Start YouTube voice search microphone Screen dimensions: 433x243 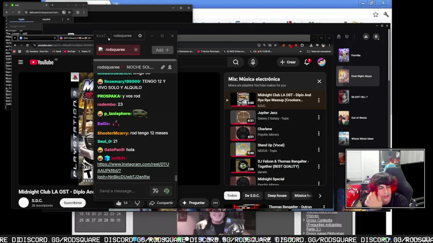pos(253,62)
